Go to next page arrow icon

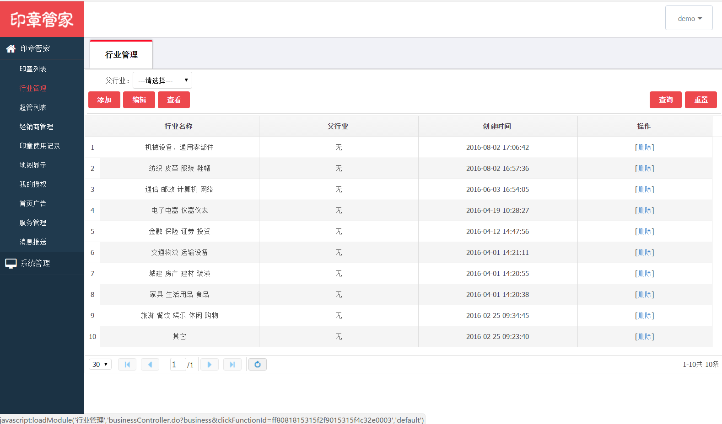click(x=210, y=365)
